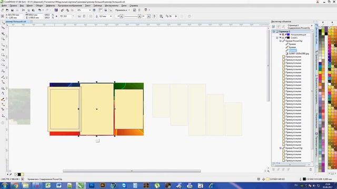Click the Mirror vertically icon
The height and width of the screenshot is (189, 337).
tap(84, 16)
